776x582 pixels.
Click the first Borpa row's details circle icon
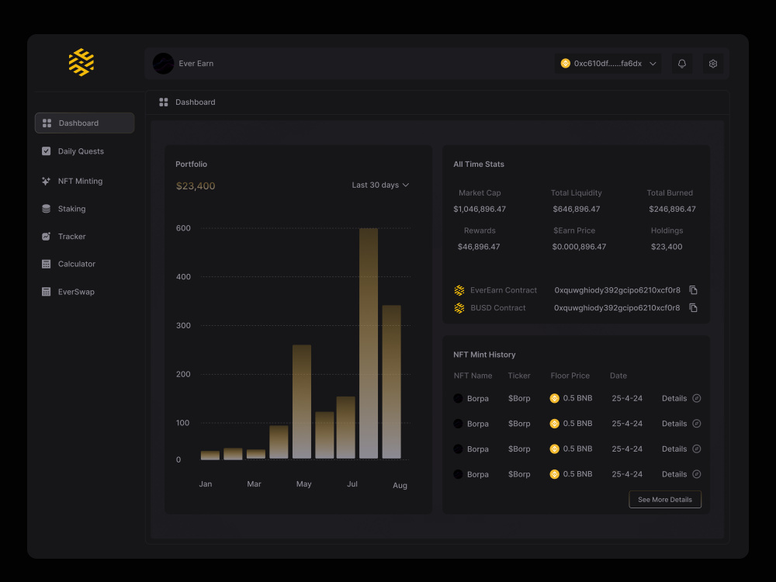coord(696,398)
